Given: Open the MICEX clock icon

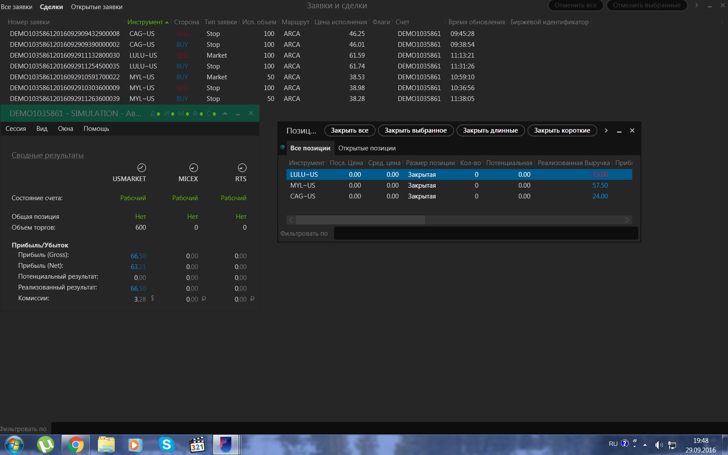Looking at the screenshot, I should (x=194, y=168).
